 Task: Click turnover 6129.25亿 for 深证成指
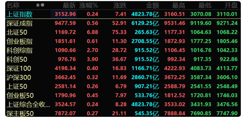pos(145,23)
